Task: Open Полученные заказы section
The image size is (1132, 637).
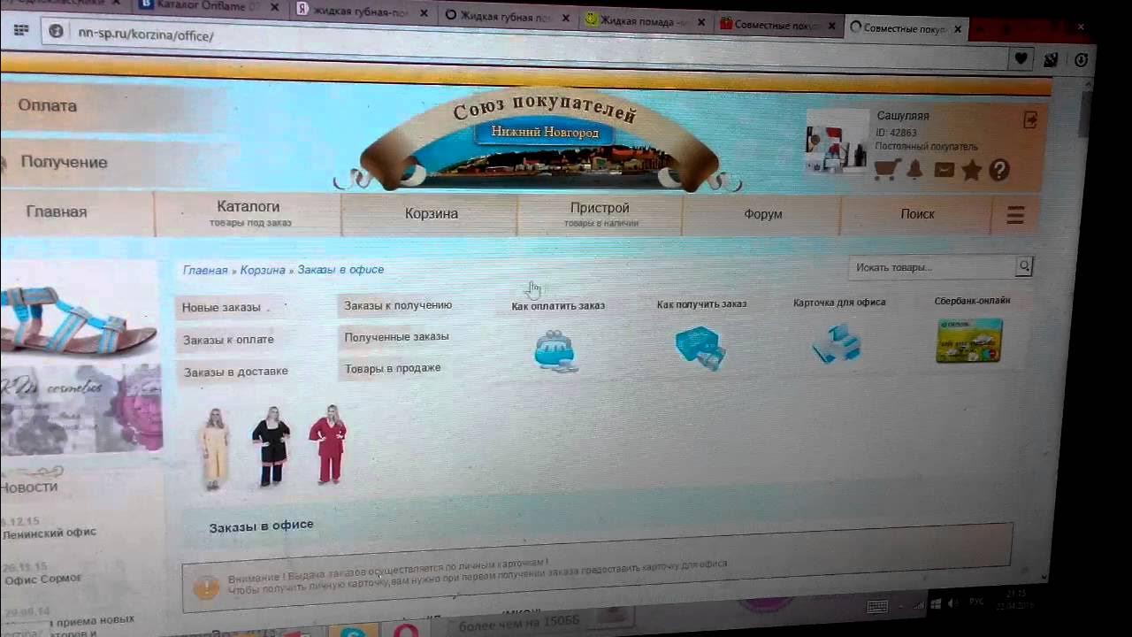Action: pos(396,336)
